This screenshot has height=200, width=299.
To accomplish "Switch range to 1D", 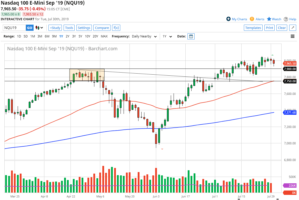I will pyautogui.click(x=19, y=36).
